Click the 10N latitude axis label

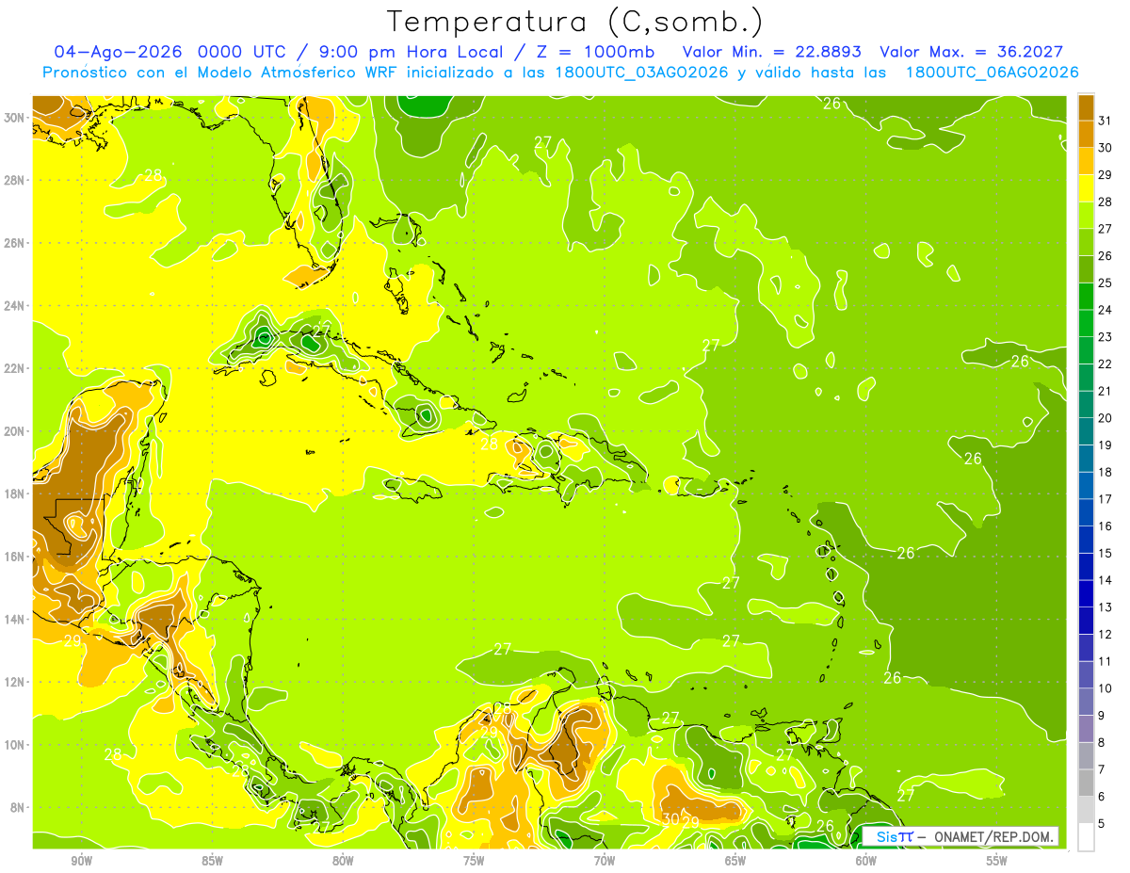tap(14, 745)
